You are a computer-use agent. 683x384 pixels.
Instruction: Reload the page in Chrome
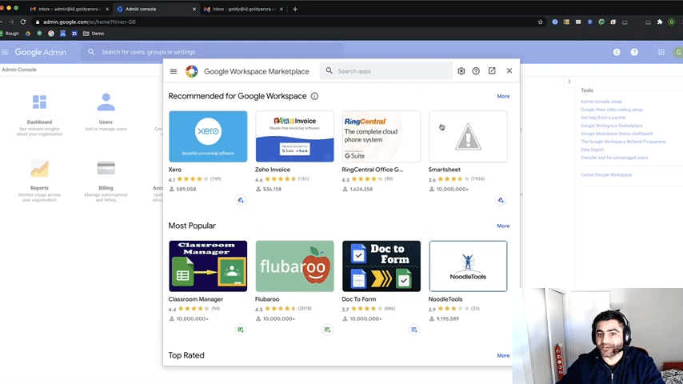[x=23, y=22]
